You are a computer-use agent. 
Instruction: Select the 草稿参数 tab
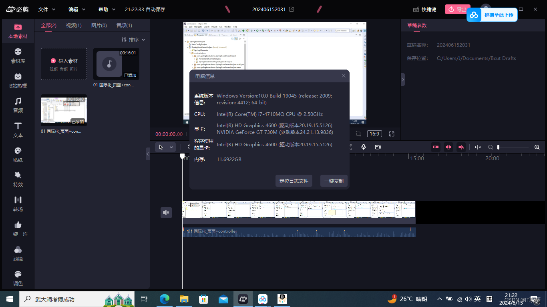point(417,25)
